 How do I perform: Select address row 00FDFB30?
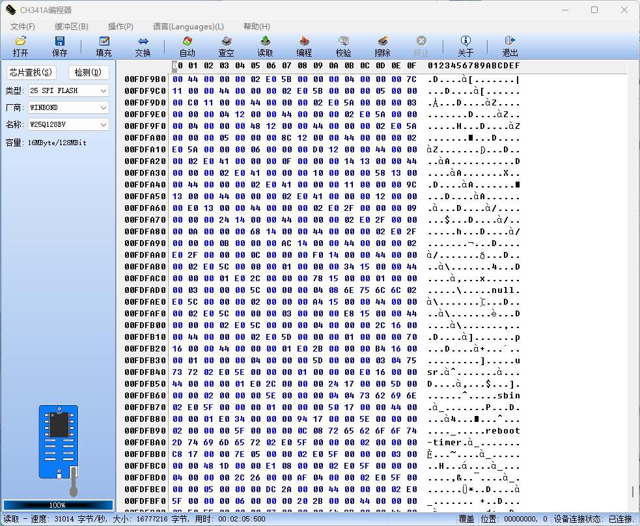[x=145, y=361]
